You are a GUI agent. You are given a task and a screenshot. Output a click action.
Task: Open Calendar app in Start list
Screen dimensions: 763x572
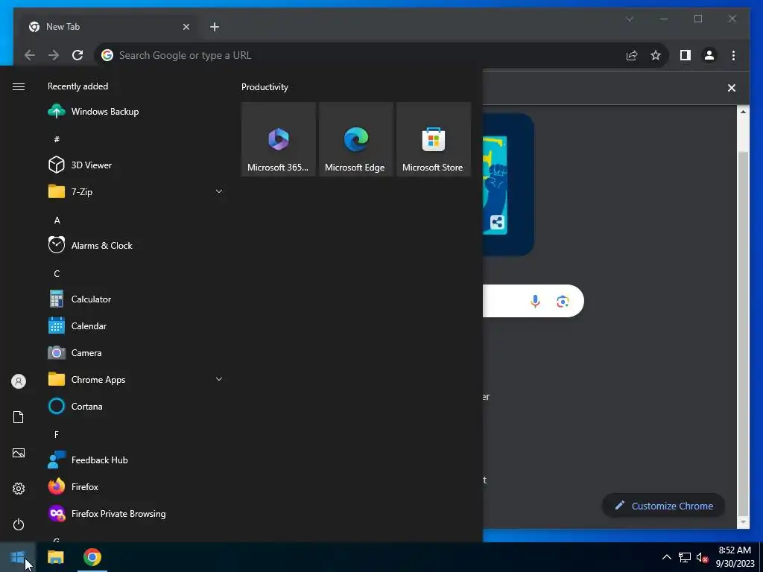tap(136, 326)
